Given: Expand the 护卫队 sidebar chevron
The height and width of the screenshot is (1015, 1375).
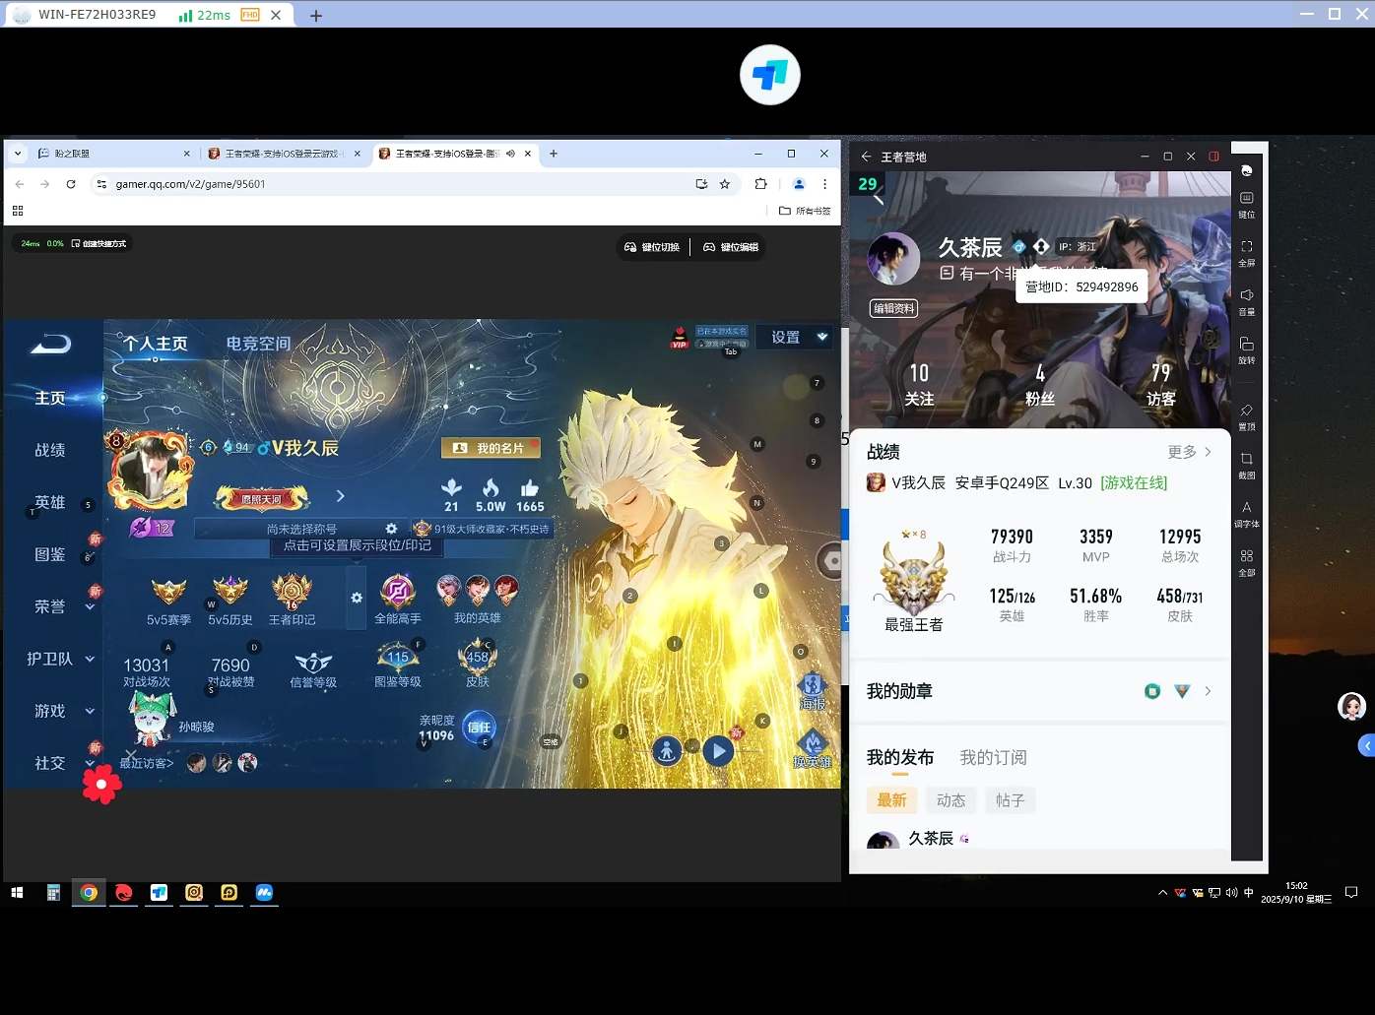Looking at the screenshot, I should pyautogui.click(x=90, y=659).
